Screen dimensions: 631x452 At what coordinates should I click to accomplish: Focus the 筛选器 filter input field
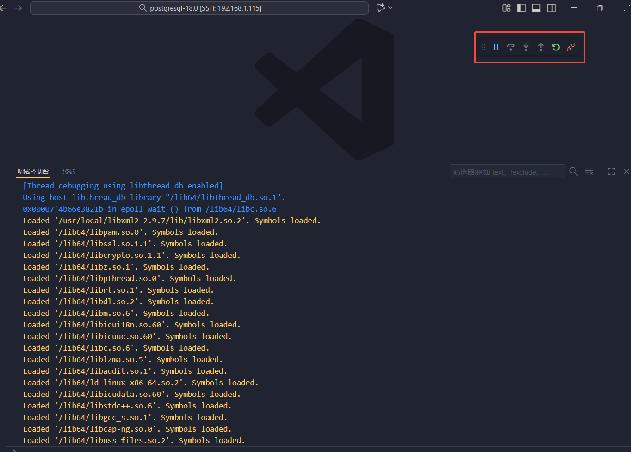[x=507, y=171]
